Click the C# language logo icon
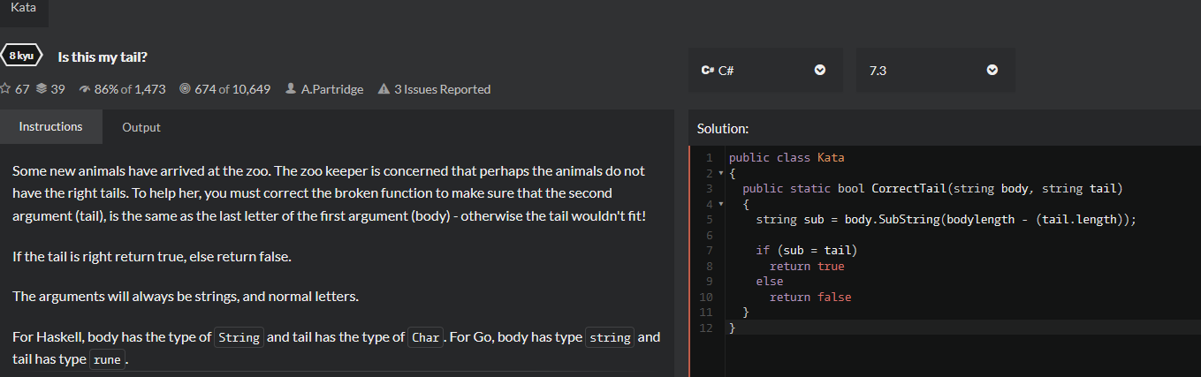This screenshot has width=1201, height=377. [x=707, y=70]
